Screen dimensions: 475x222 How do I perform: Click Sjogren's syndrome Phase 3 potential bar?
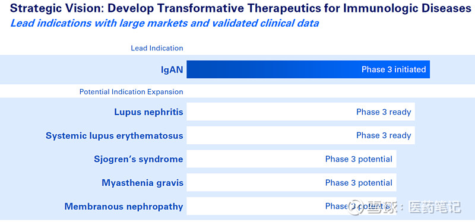[292, 158]
